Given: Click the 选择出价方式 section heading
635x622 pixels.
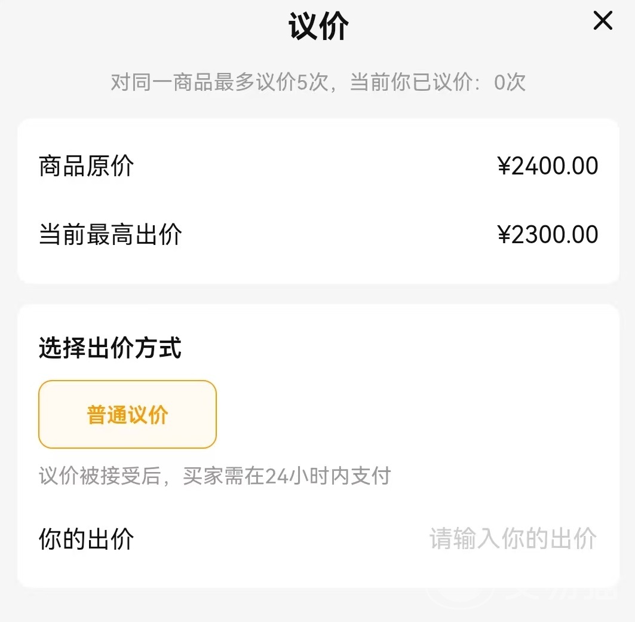Looking at the screenshot, I should click(110, 348).
